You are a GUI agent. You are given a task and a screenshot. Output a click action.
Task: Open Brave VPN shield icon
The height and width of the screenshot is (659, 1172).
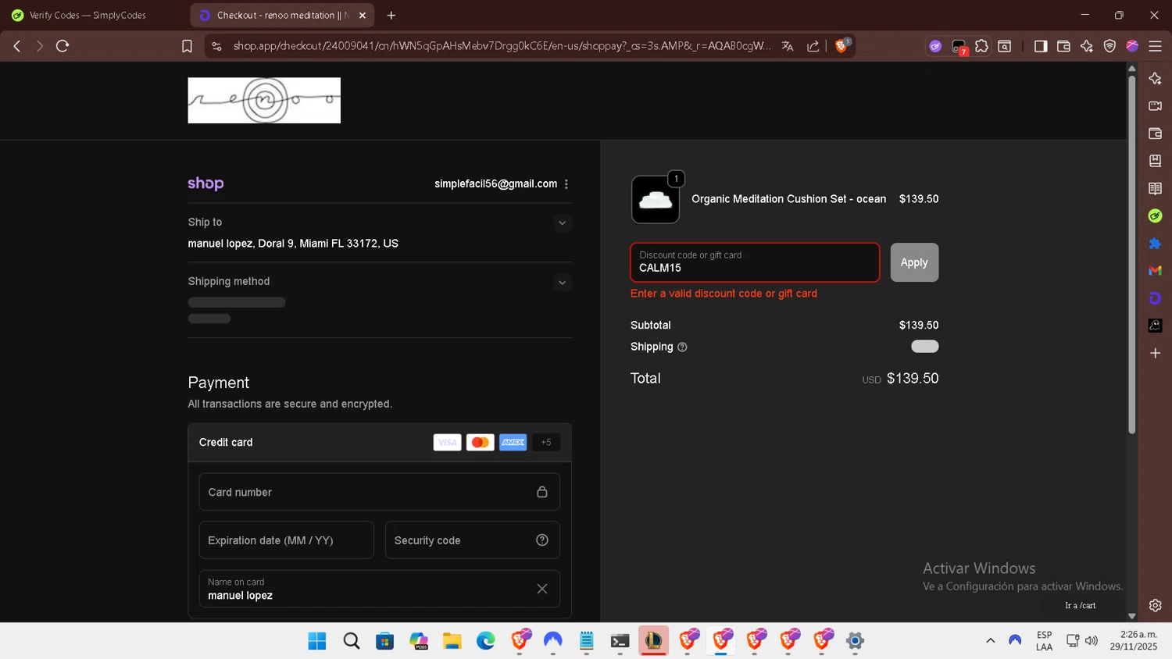click(1109, 46)
